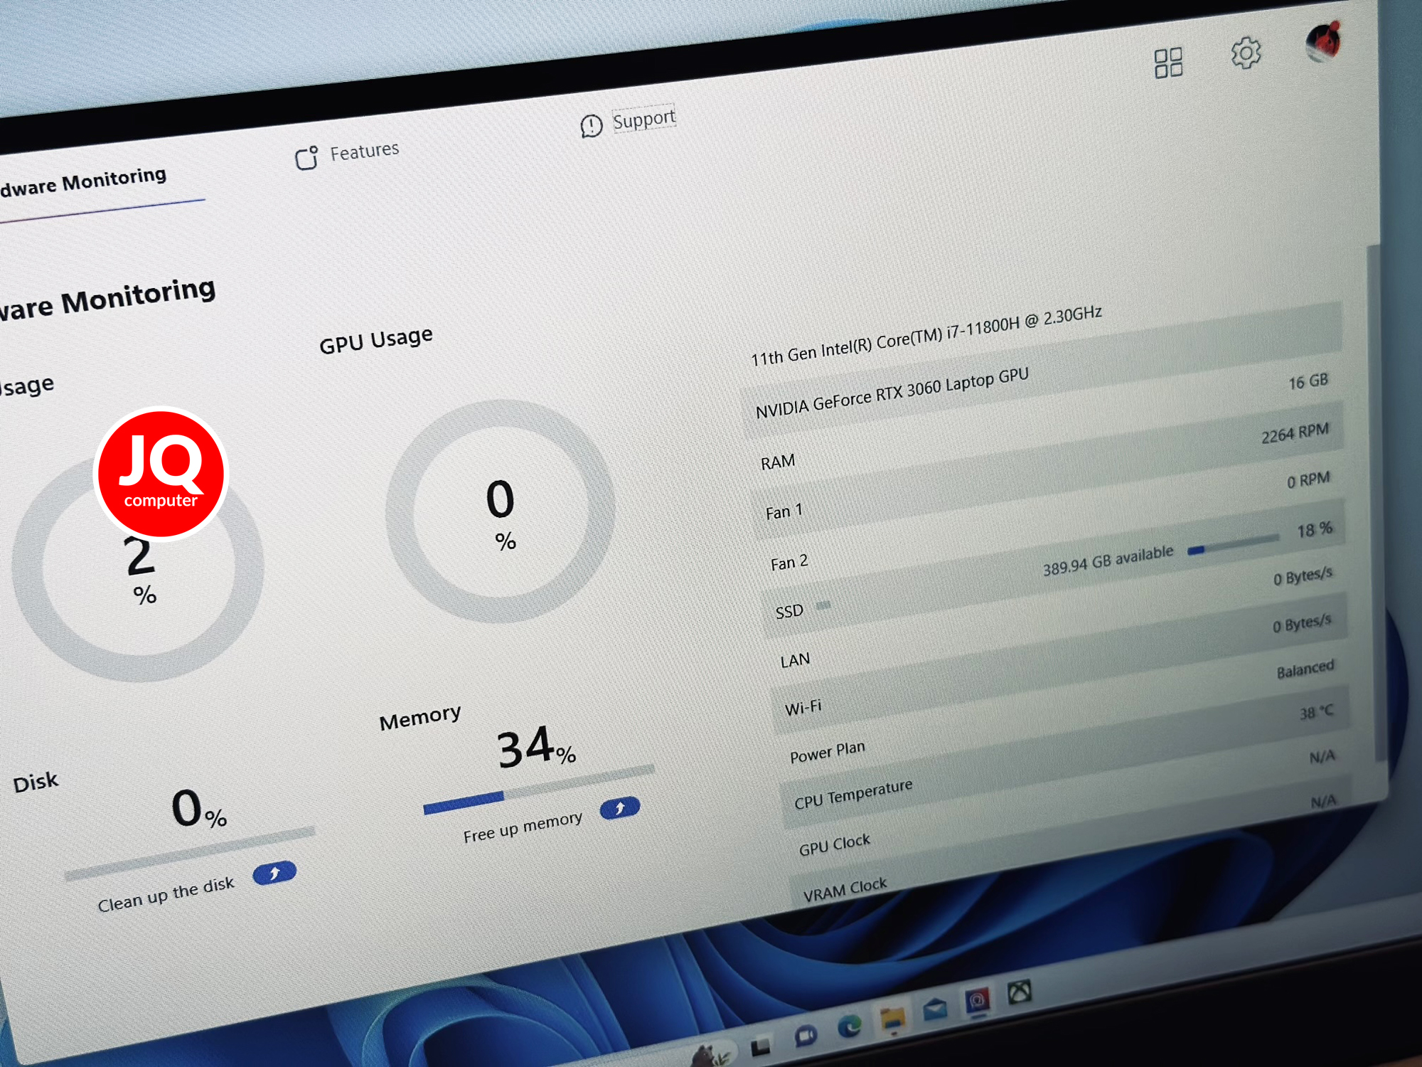Image resolution: width=1422 pixels, height=1067 pixels.
Task: Click the Clean up the disk label
Action: click(166, 894)
